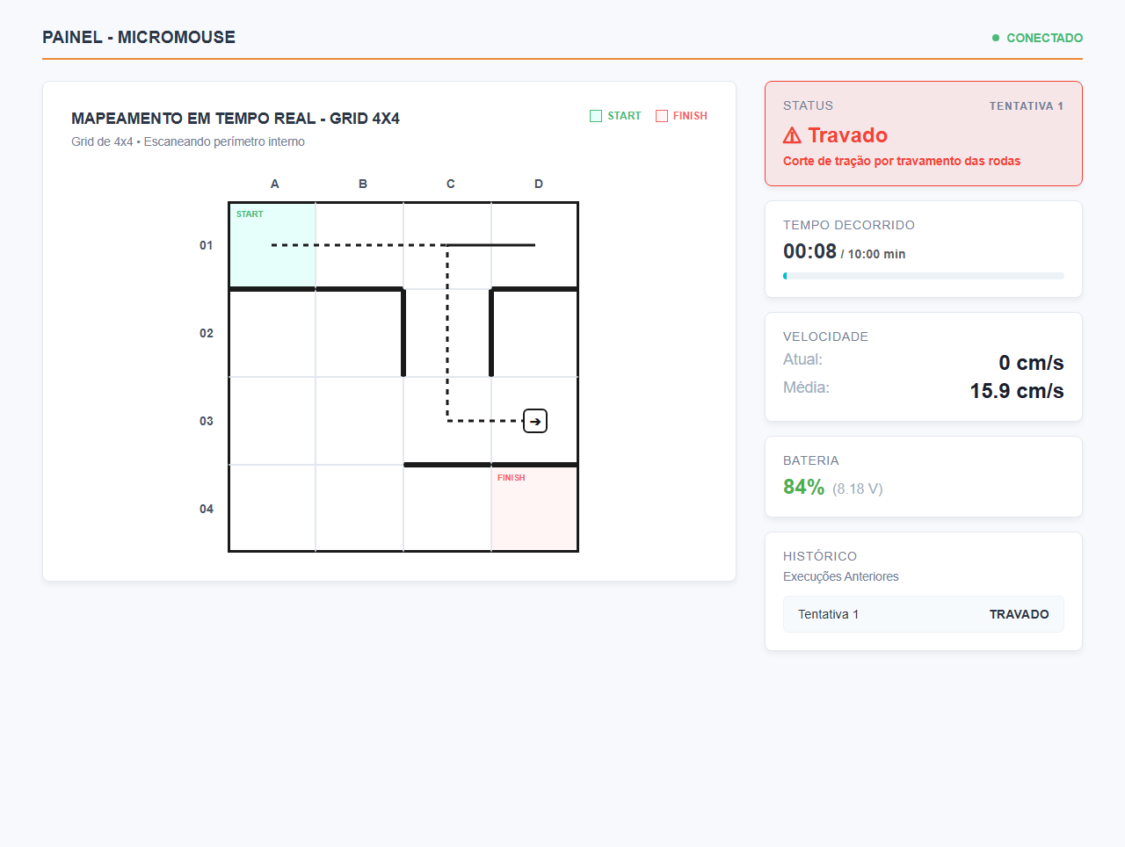Click the '/ 10:00 min' time limit
The image size is (1125, 847).
point(873,254)
